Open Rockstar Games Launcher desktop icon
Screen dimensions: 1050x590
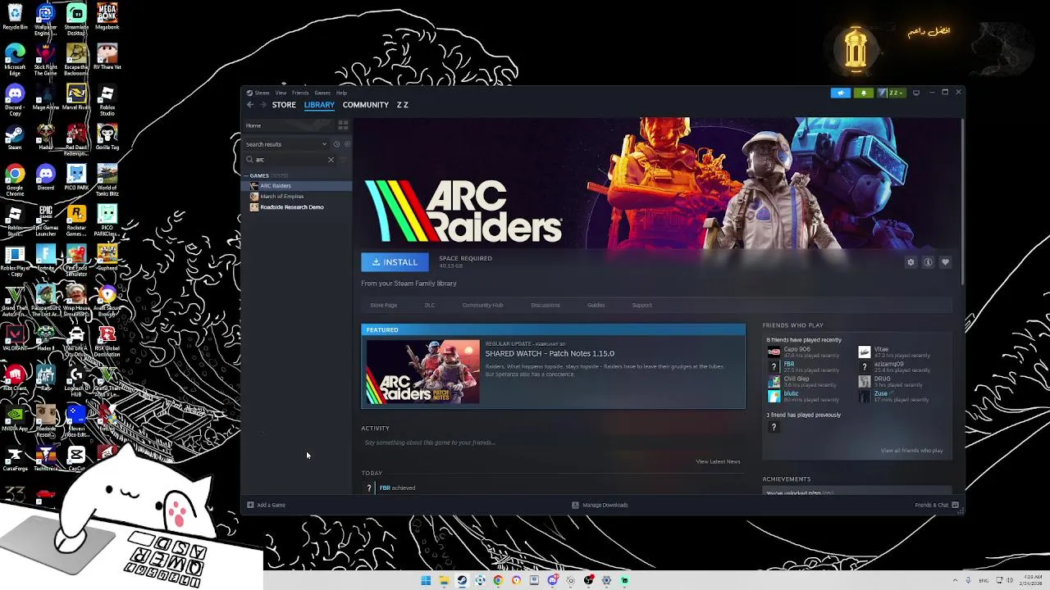76,221
